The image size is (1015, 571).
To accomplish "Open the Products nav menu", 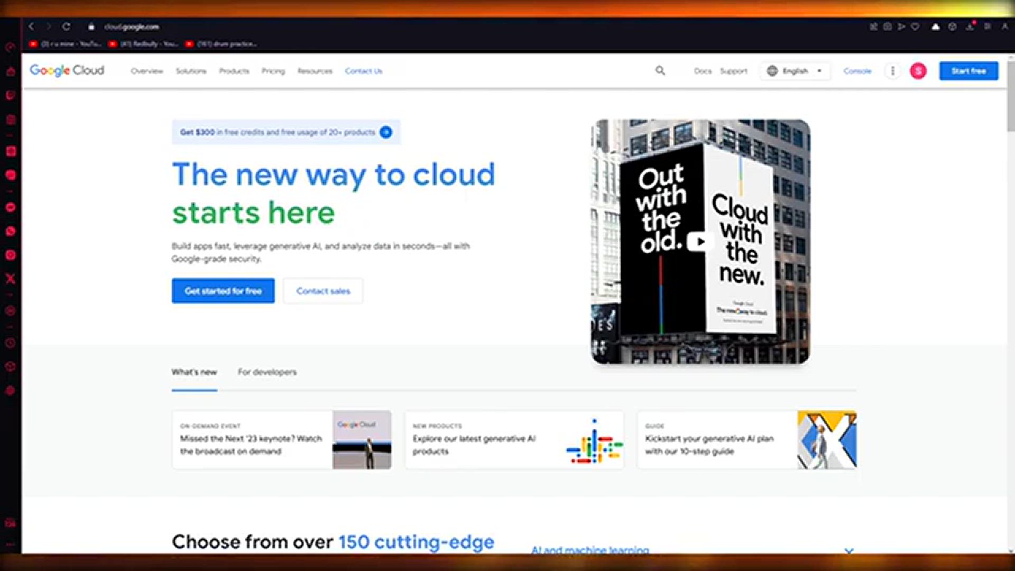I will click(234, 71).
